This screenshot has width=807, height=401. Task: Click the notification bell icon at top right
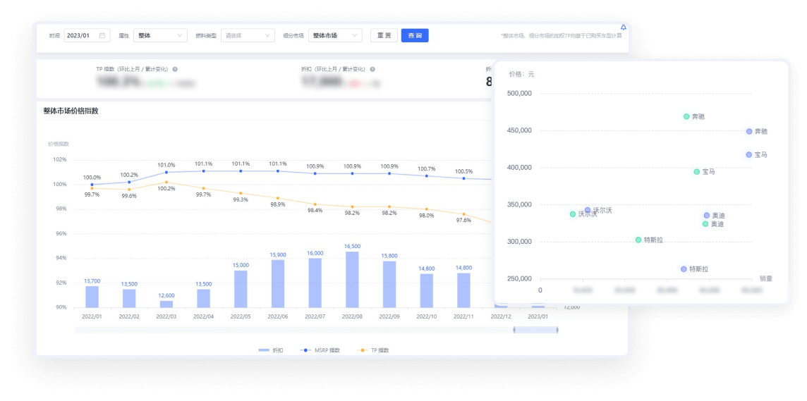click(x=624, y=27)
